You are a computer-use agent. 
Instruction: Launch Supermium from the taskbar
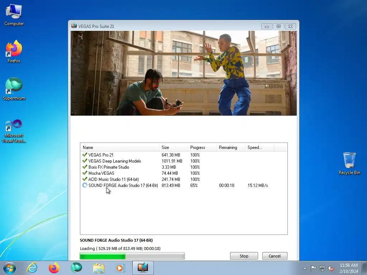76,268
